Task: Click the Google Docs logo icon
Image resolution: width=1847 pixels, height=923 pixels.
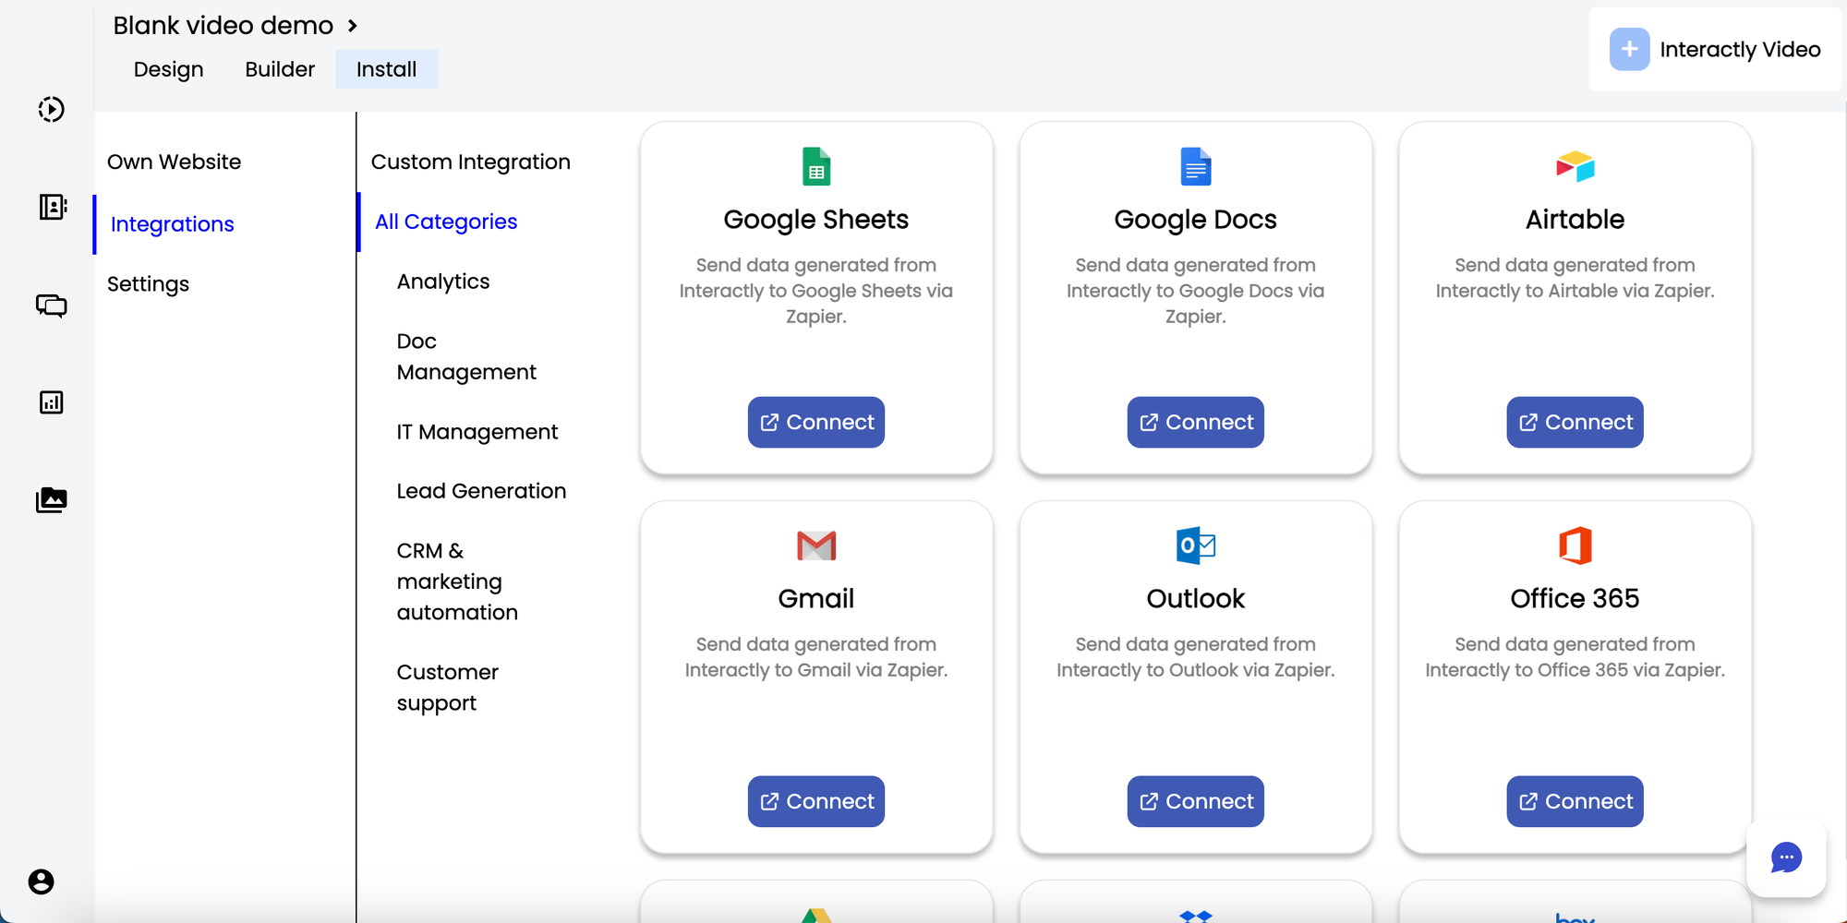Action: click(x=1196, y=167)
